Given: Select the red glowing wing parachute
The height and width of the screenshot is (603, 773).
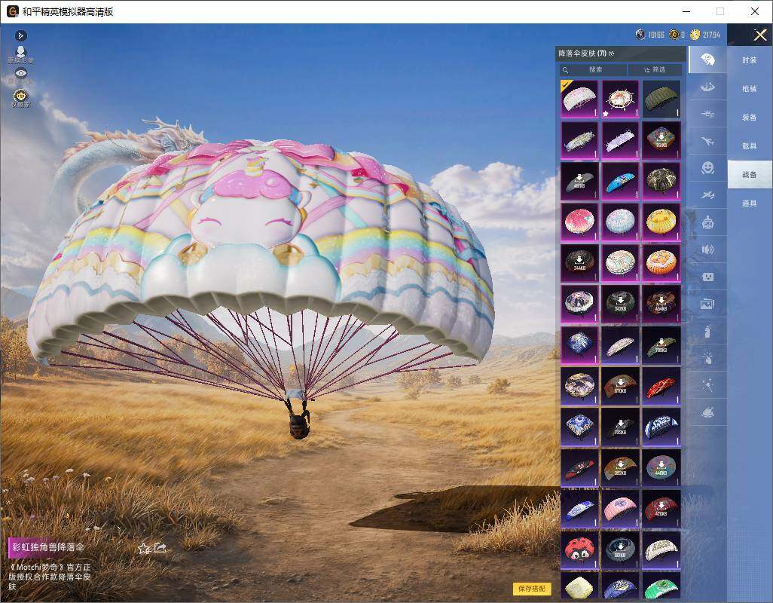Looking at the screenshot, I should coord(661,386).
